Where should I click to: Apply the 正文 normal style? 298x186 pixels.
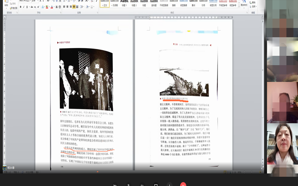click(x=104, y=3)
